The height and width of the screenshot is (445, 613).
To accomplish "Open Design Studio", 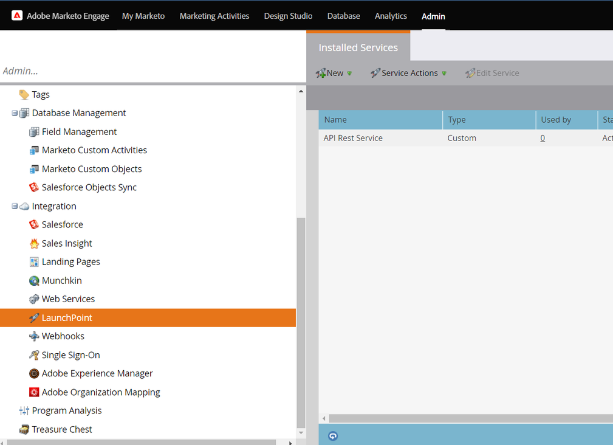I will tap(288, 16).
